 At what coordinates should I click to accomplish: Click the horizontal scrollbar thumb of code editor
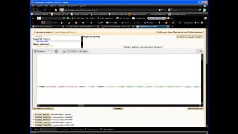pyautogui.click(x=81, y=105)
